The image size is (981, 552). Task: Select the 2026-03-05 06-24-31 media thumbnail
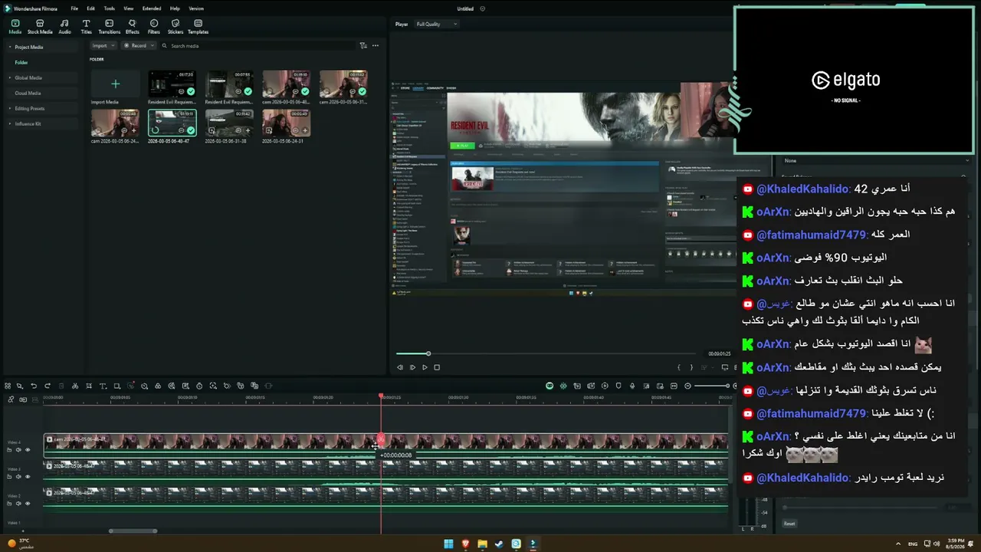[x=286, y=123]
